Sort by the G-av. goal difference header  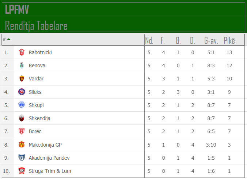point(211,40)
